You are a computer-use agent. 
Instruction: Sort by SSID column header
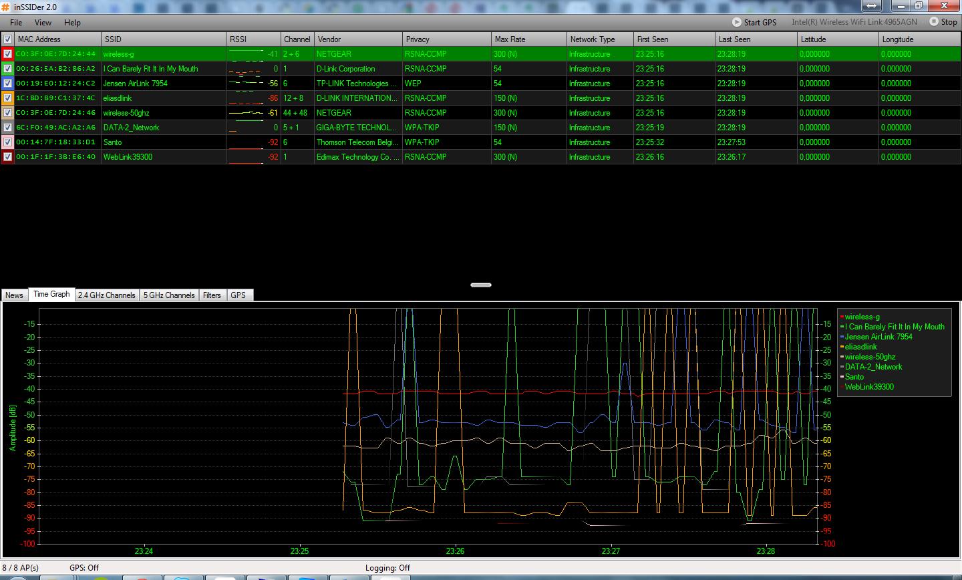164,39
